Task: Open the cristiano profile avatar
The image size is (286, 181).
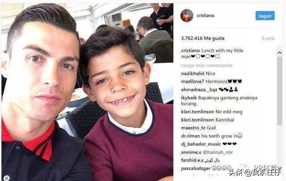Action: [187, 16]
